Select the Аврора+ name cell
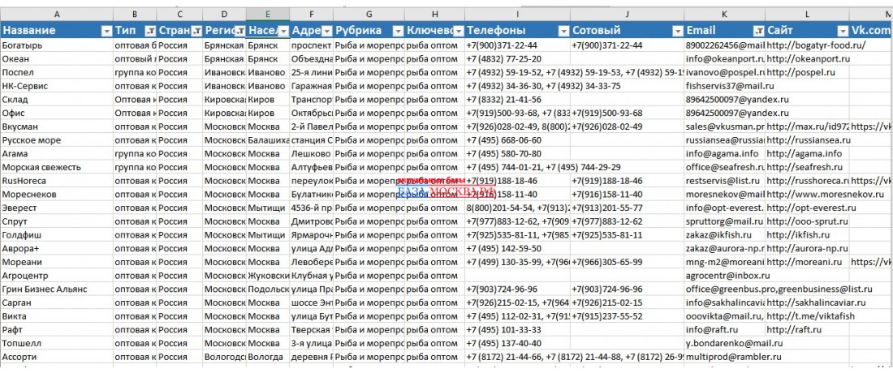 tap(56, 248)
